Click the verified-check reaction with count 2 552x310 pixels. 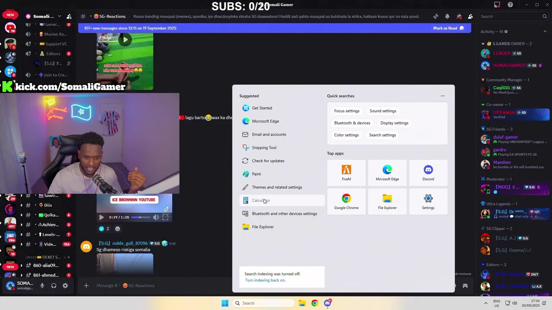(x=104, y=229)
